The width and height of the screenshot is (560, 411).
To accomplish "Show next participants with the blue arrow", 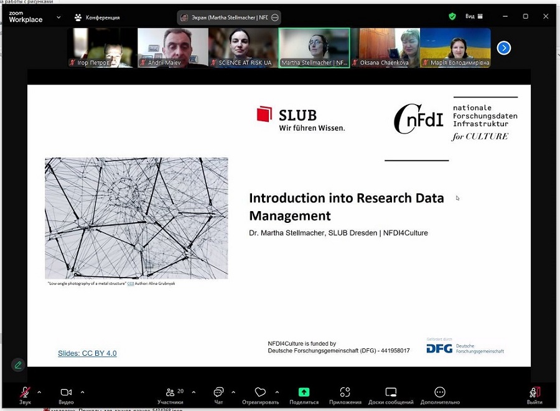I will tap(504, 48).
